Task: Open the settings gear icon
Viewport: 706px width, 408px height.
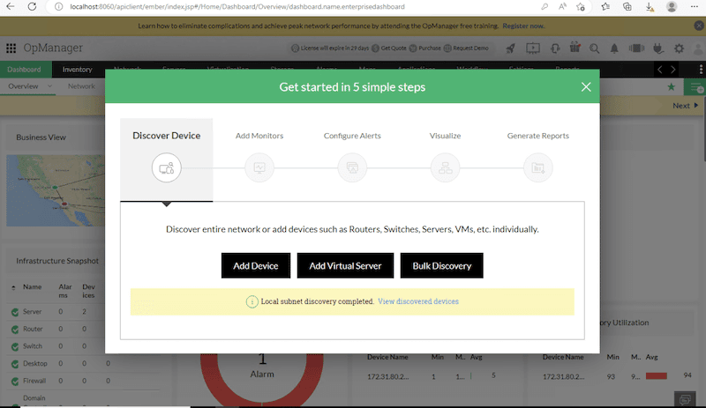Action: pos(679,48)
